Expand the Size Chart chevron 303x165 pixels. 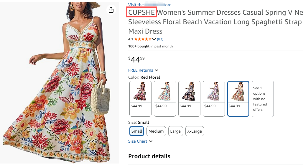click(x=151, y=141)
